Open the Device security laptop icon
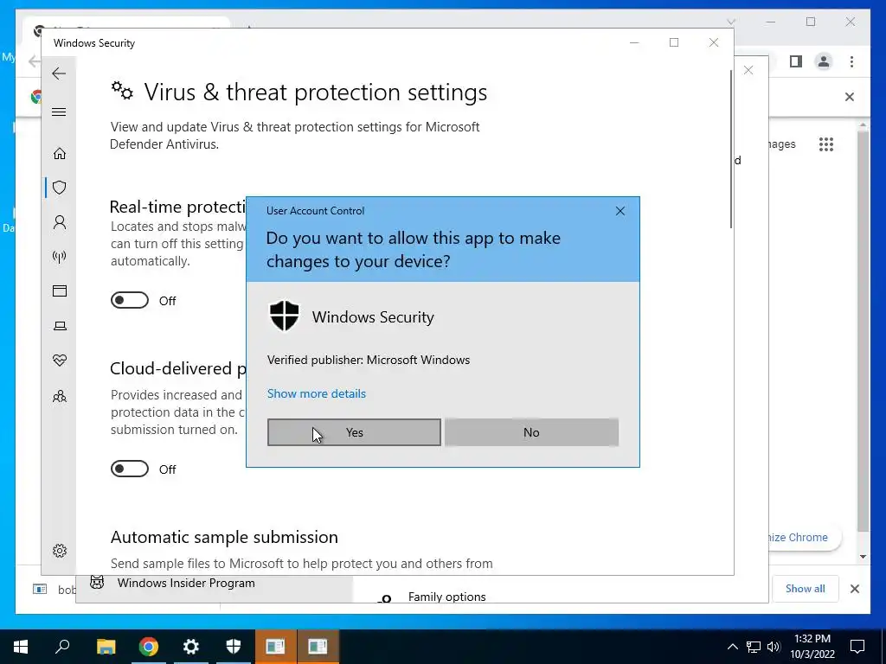Screen dimensions: 886x664 click(x=60, y=326)
